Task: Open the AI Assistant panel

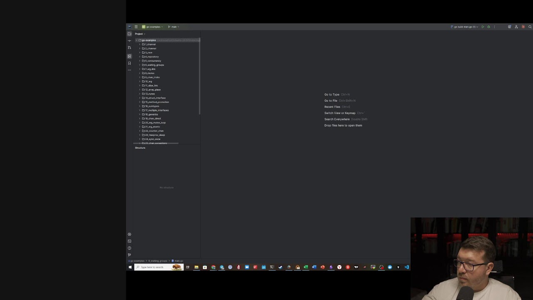Action: pos(523,27)
